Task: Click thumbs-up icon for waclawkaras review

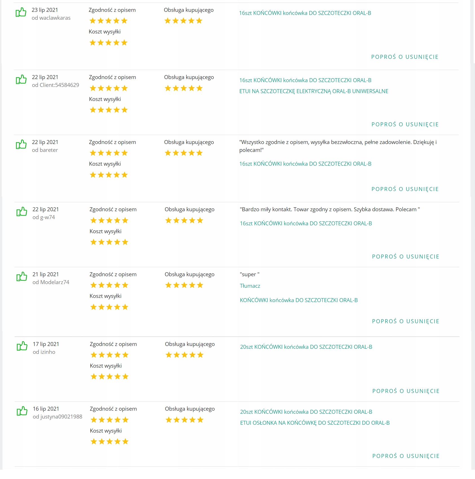Action: click(21, 13)
